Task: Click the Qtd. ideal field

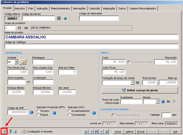Action: coord(67,92)
